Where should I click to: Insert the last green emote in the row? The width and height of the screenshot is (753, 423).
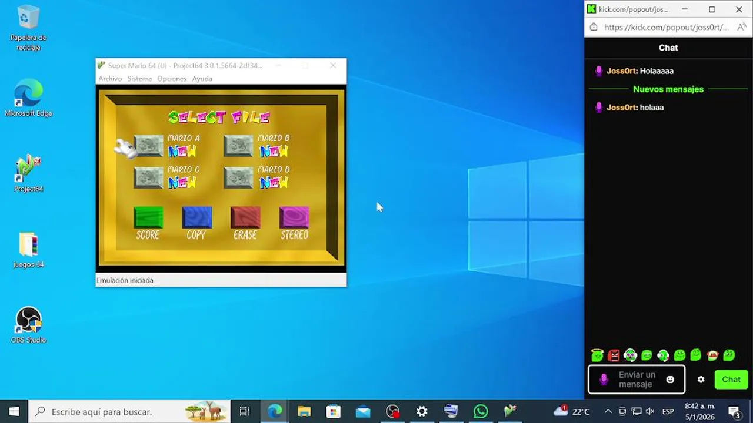coord(729,355)
